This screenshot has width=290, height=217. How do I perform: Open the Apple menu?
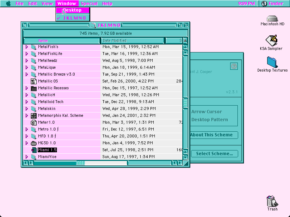pos(8,4)
